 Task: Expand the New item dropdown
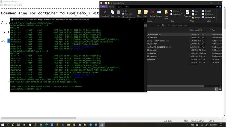pos(176,11)
